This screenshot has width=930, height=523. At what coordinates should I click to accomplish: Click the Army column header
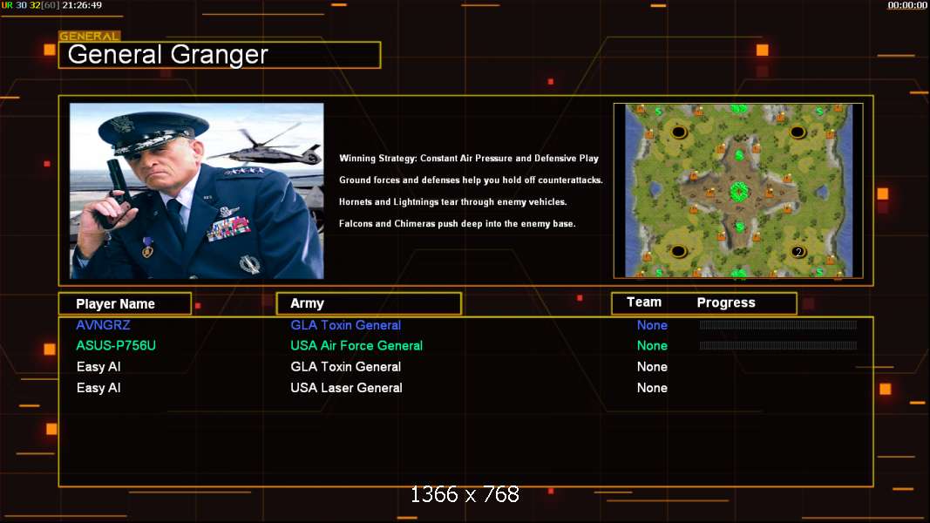tap(369, 303)
